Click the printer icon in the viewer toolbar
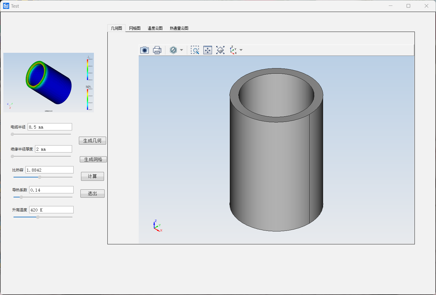This screenshot has width=436, height=295. (x=157, y=50)
